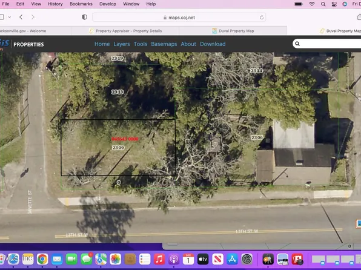Open the Layers menu in map header

tap(122, 44)
